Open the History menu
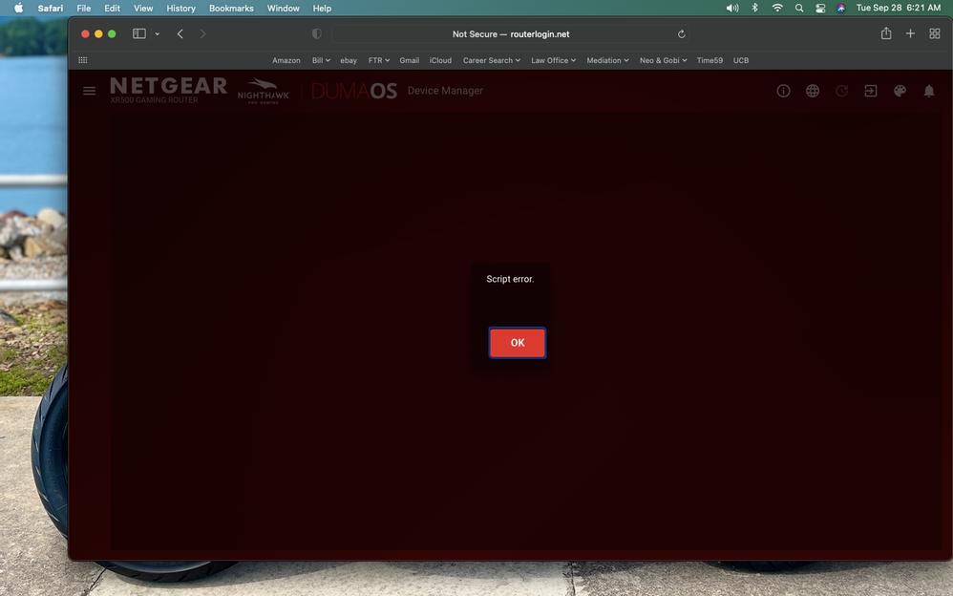Image resolution: width=953 pixels, height=596 pixels. [x=180, y=8]
